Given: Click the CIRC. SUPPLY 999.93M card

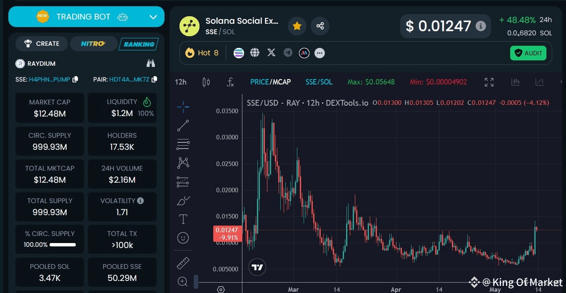Looking at the screenshot, I should coord(50,141).
